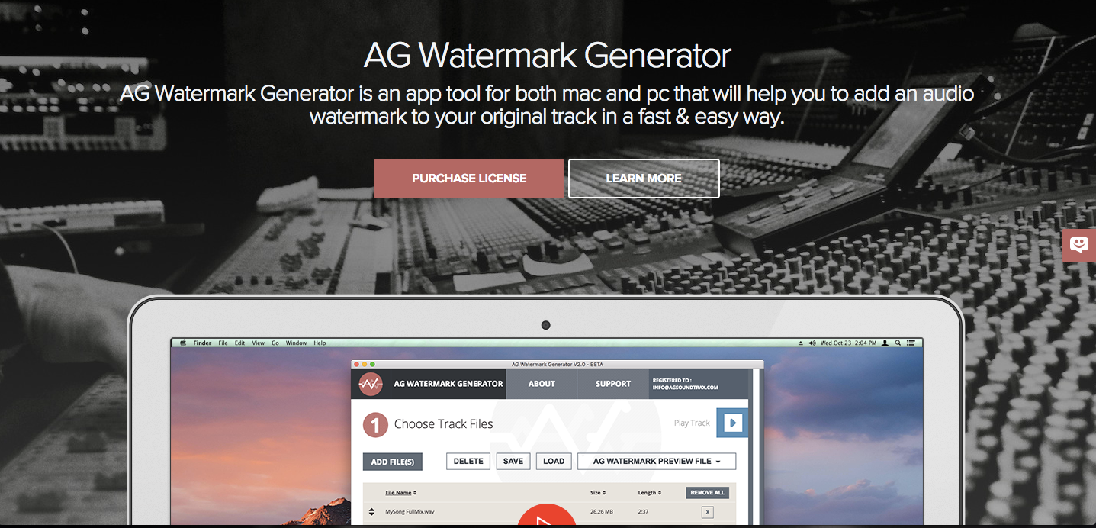This screenshot has width=1096, height=528.
Task: Open the About tab
Action: [542, 384]
